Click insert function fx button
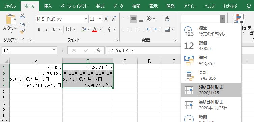Screen dimensions: 254x122 tap(98, 51)
